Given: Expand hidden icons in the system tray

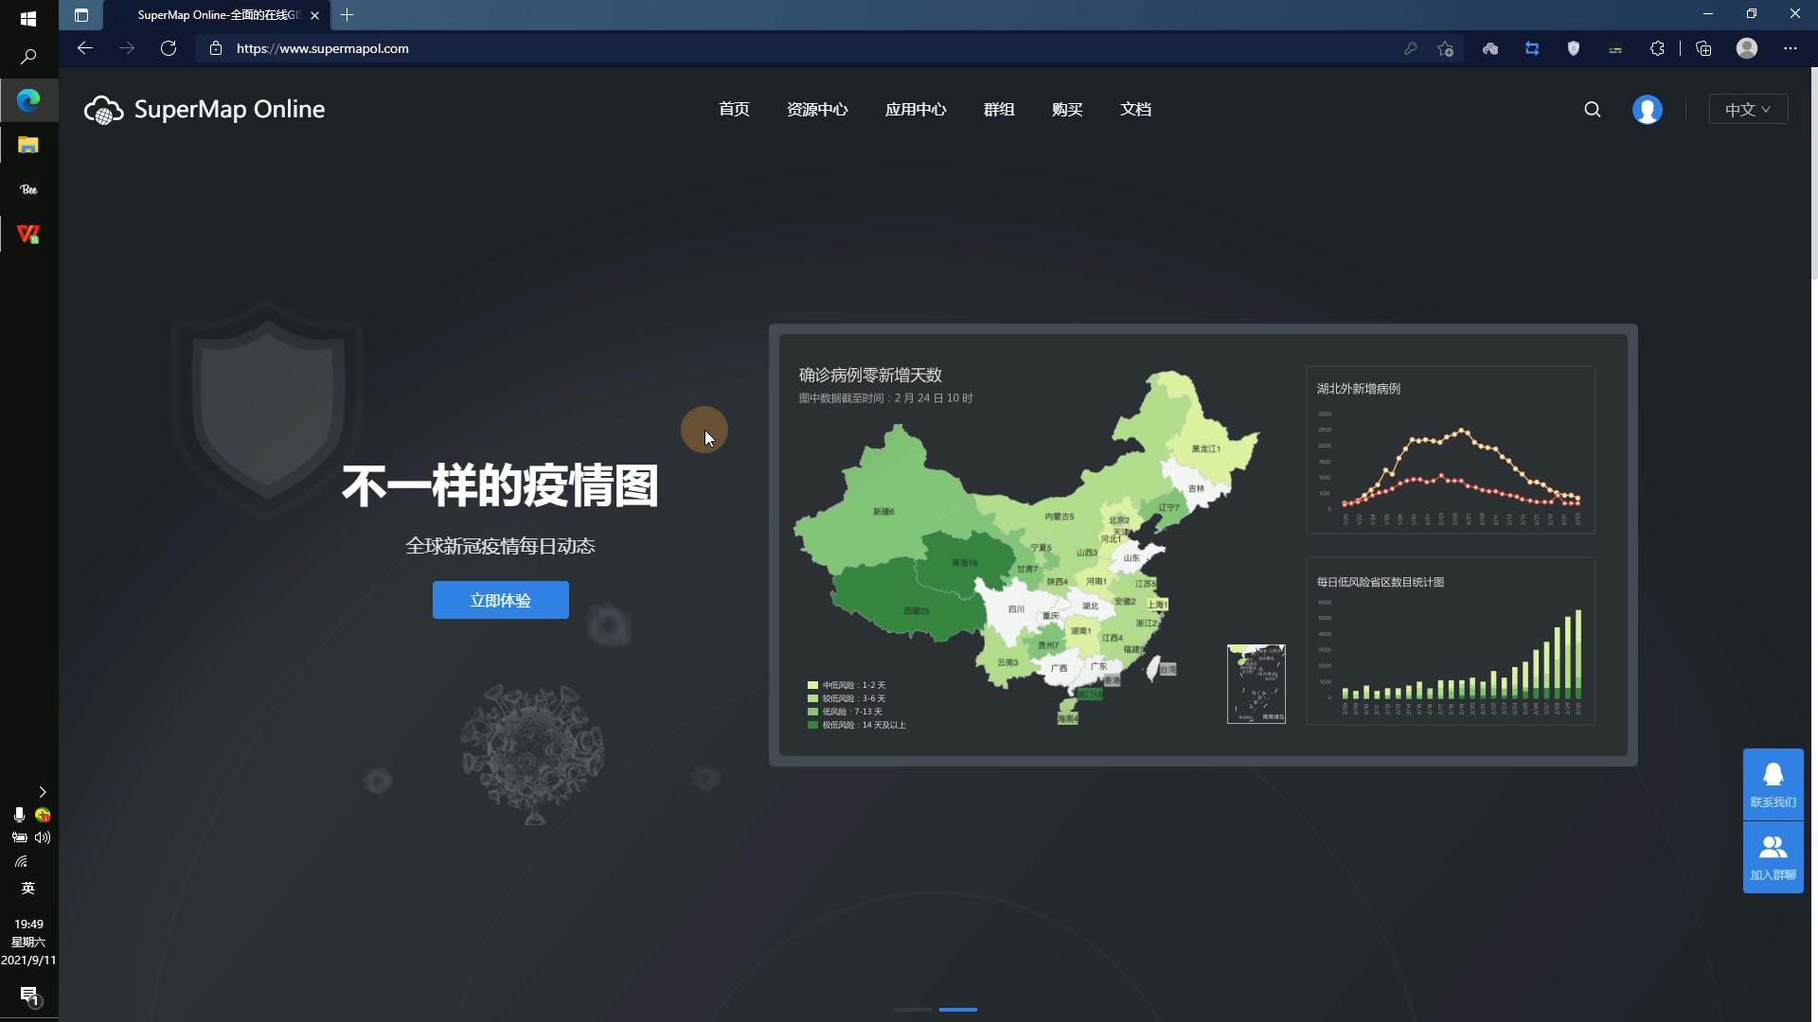Looking at the screenshot, I should click(x=43, y=793).
